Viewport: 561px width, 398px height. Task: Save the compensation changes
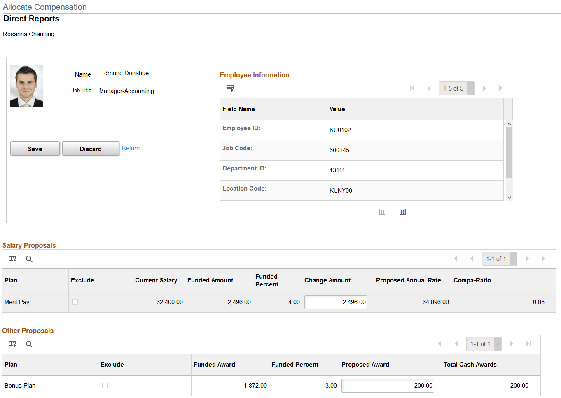point(35,149)
